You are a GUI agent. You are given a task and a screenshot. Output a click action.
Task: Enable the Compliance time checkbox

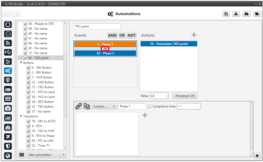pos(149,106)
